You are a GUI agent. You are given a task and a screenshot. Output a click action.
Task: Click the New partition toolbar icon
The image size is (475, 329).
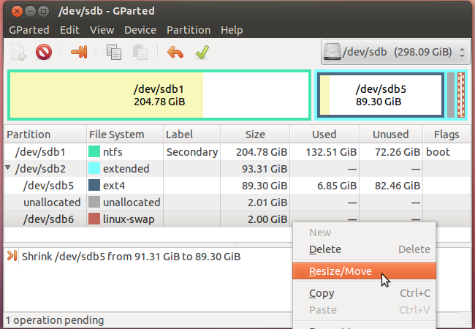18,52
